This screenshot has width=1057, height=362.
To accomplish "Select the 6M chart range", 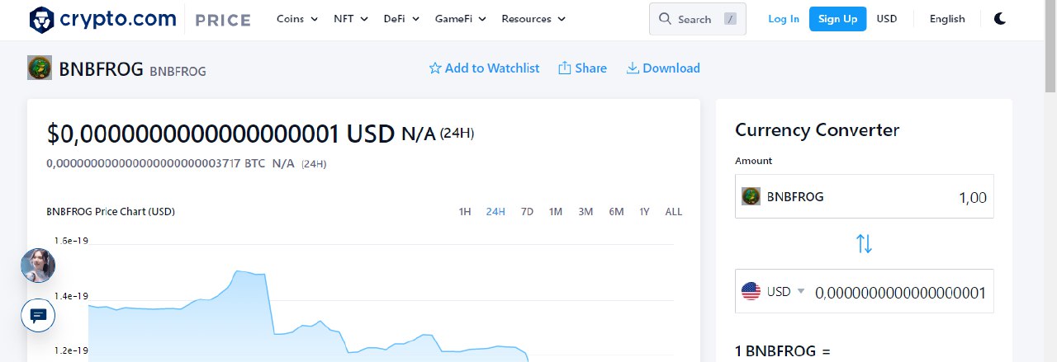I will point(616,212).
